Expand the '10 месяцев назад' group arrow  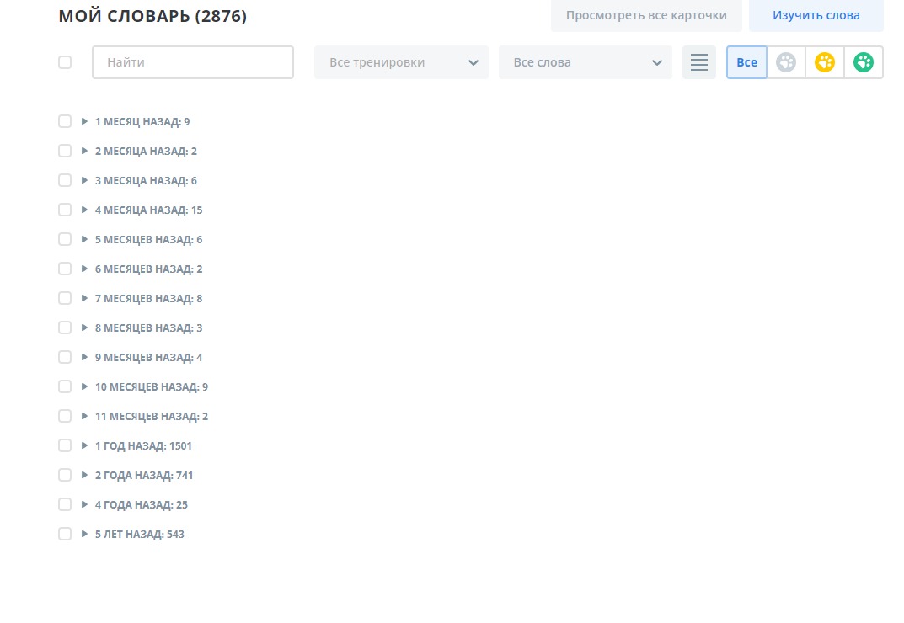(84, 386)
